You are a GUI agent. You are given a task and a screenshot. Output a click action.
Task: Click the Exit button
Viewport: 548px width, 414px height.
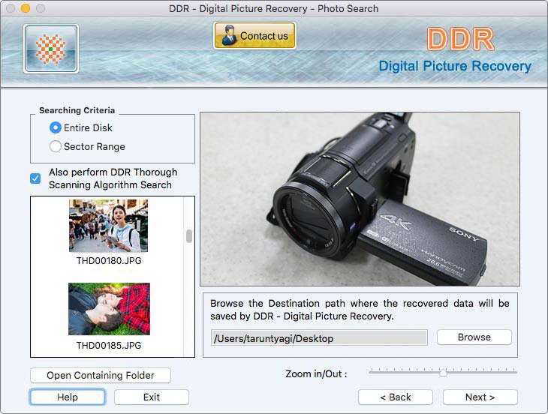152,397
